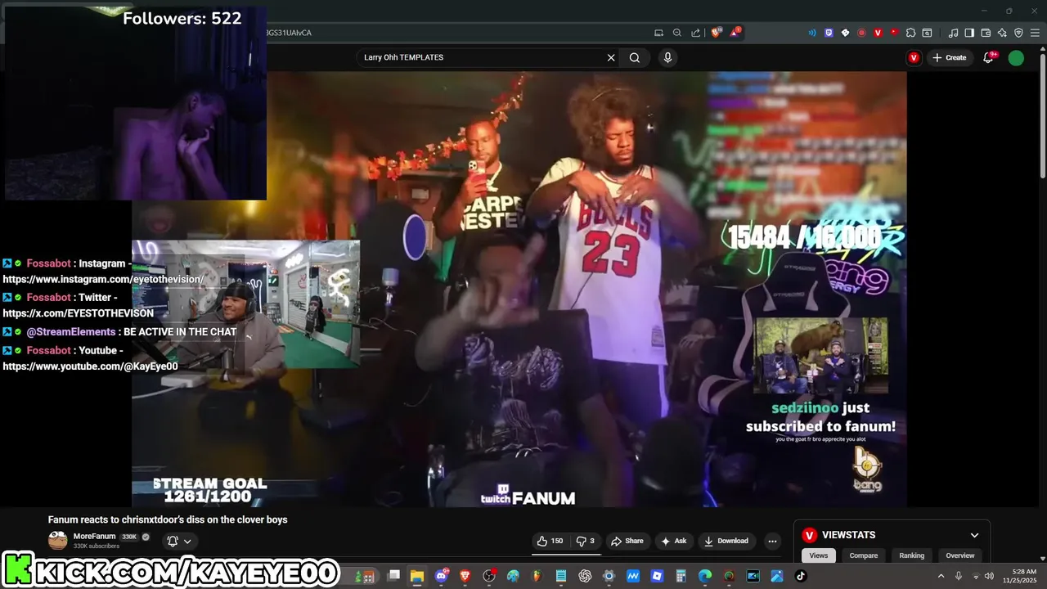1047x589 pixels.
Task: Click the address bar share icon
Action: point(695,33)
